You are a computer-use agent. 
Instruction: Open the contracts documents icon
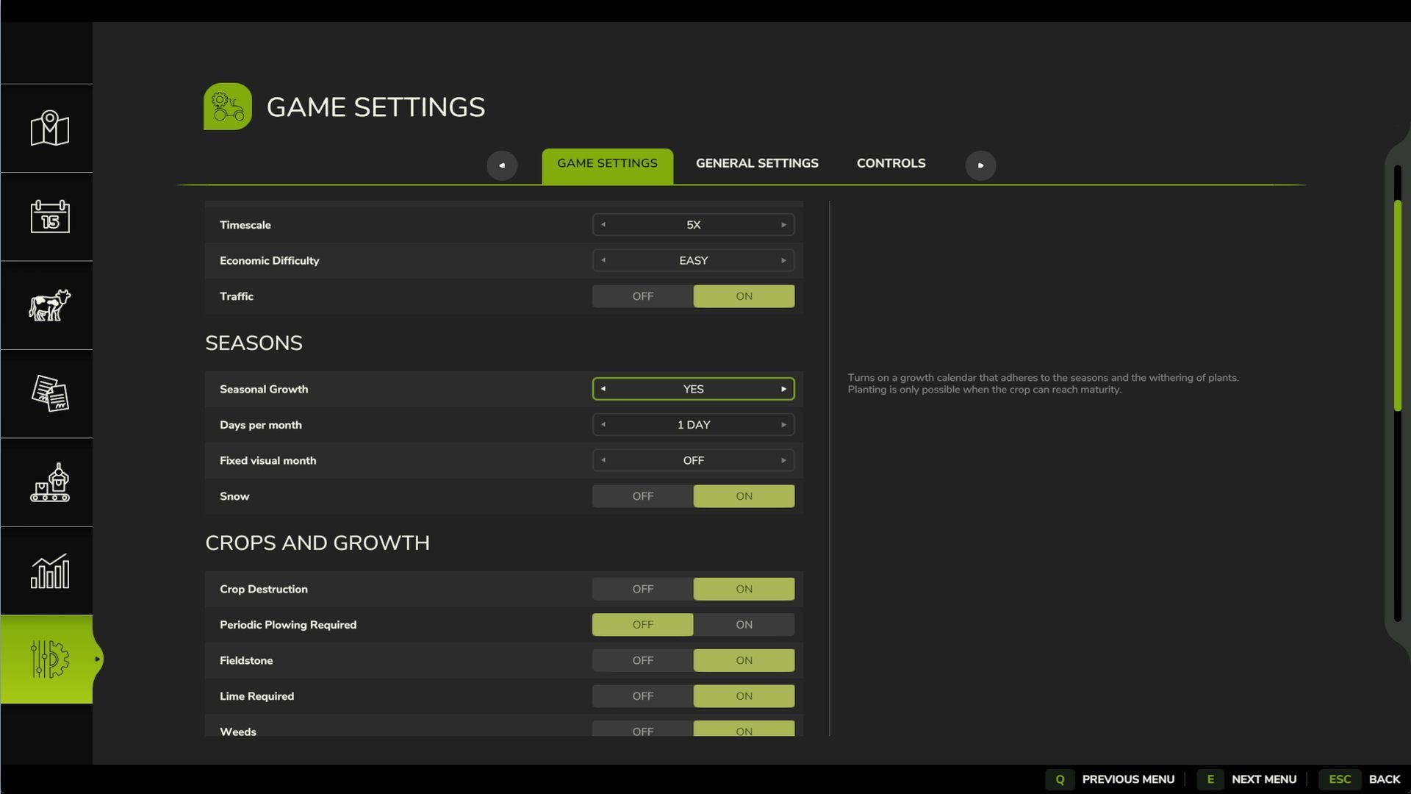click(49, 393)
